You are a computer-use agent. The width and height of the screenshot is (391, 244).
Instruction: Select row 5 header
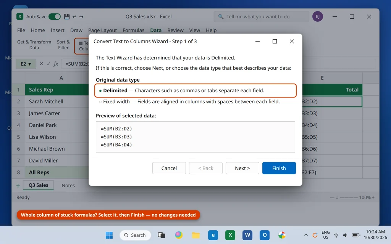click(x=18, y=137)
